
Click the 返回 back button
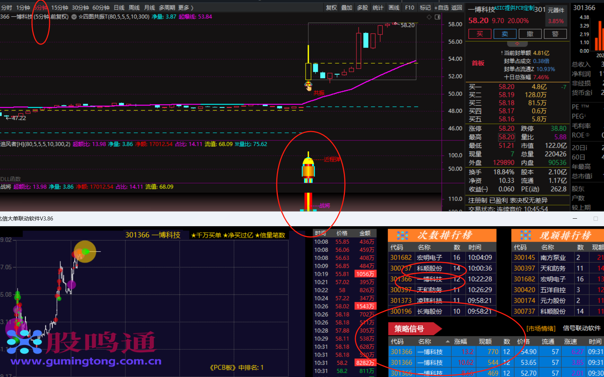[x=457, y=8]
